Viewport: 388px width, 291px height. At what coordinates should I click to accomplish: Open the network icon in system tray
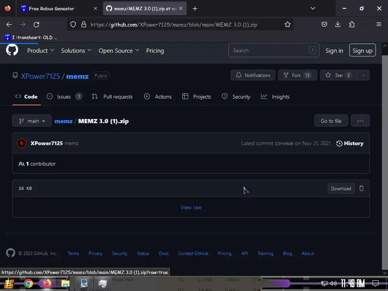point(324,283)
